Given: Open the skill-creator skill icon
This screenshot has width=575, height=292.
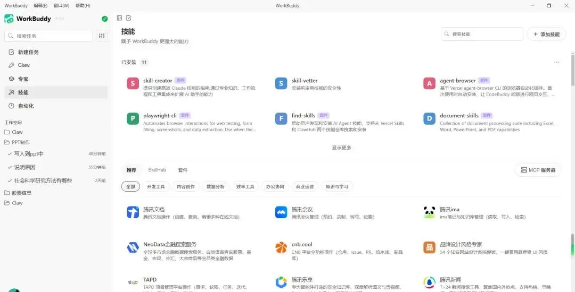Looking at the screenshot, I should pos(133,83).
